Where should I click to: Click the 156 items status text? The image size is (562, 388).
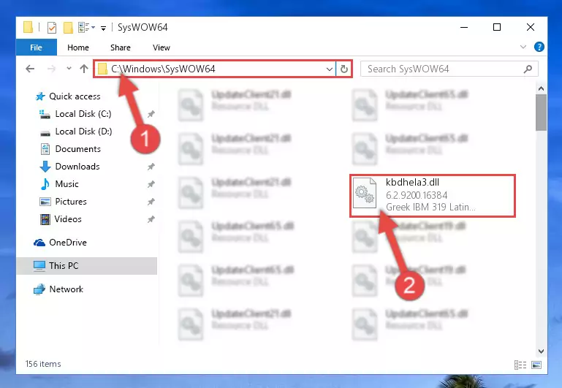tap(43, 364)
